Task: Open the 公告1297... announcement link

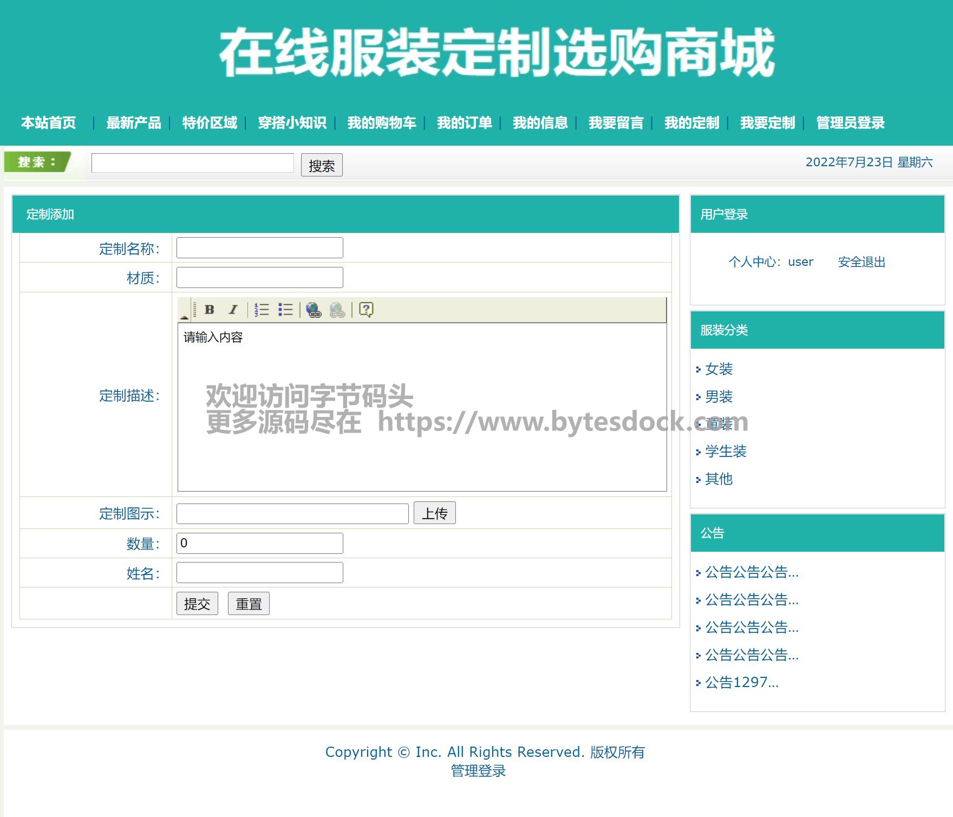Action: 741,683
